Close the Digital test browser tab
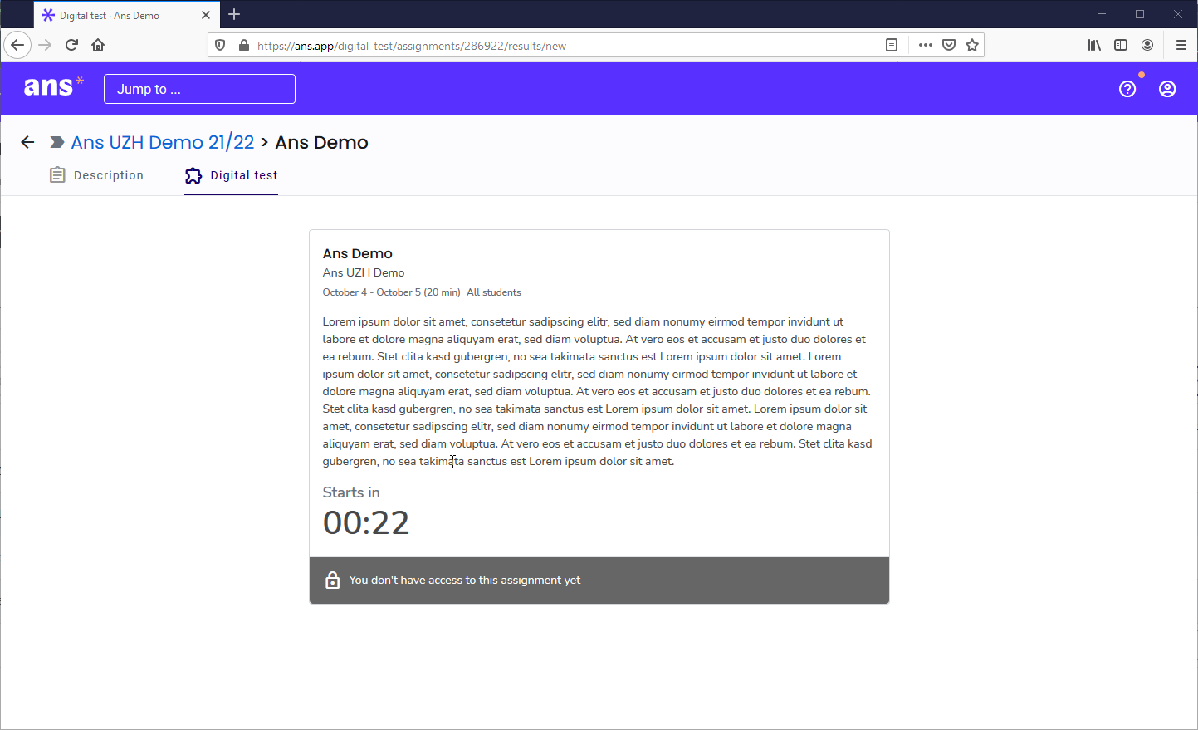The height and width of the screenshot is (730, 1198). coord(206,15)
